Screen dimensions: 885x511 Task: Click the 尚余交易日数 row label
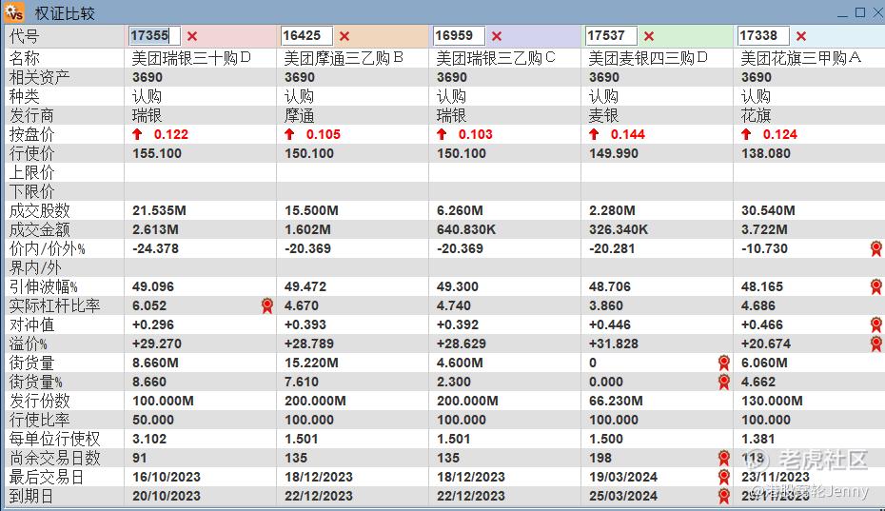[55, 458]
